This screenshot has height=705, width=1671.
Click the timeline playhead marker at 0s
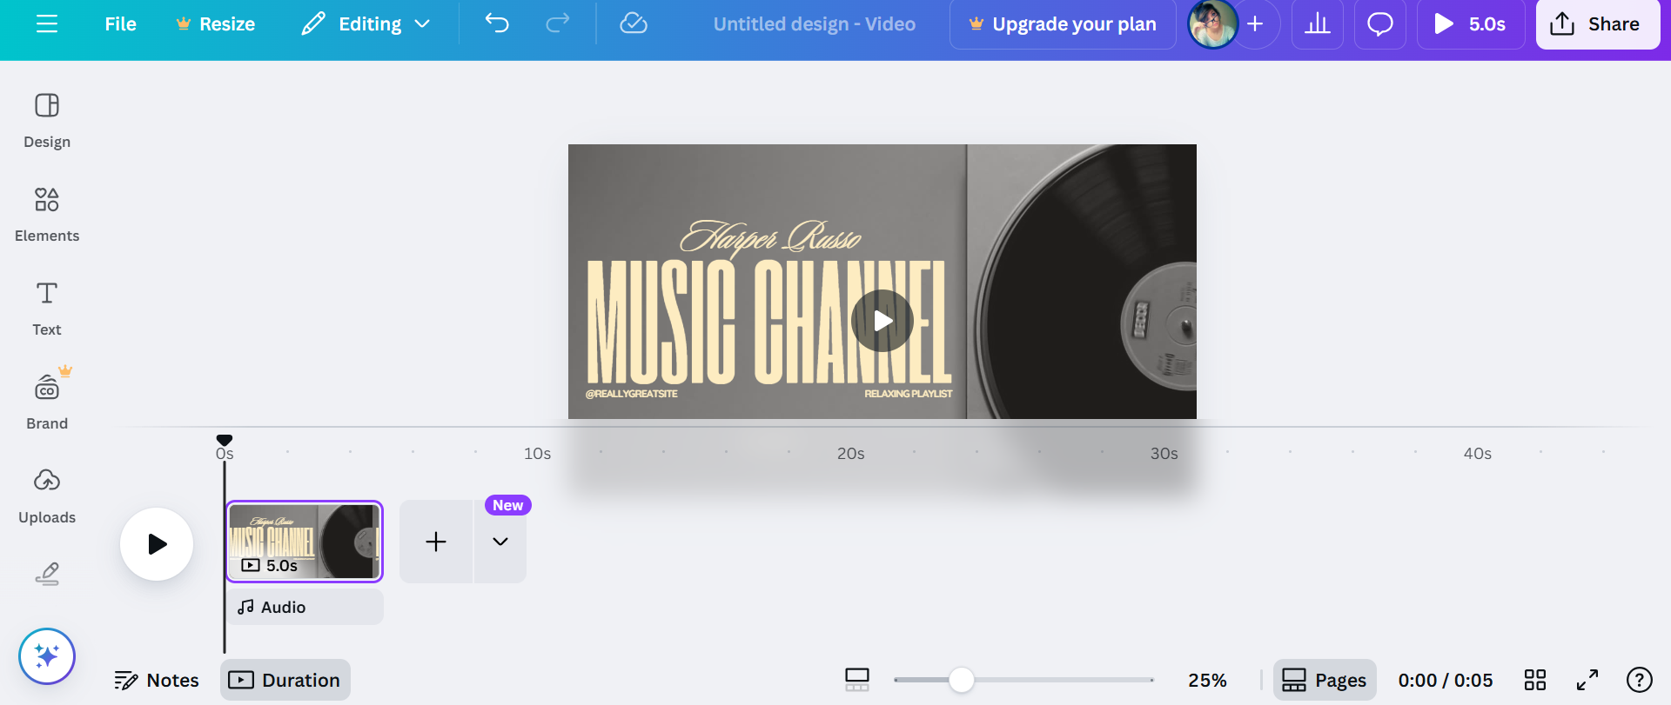(x=225, y=441)
